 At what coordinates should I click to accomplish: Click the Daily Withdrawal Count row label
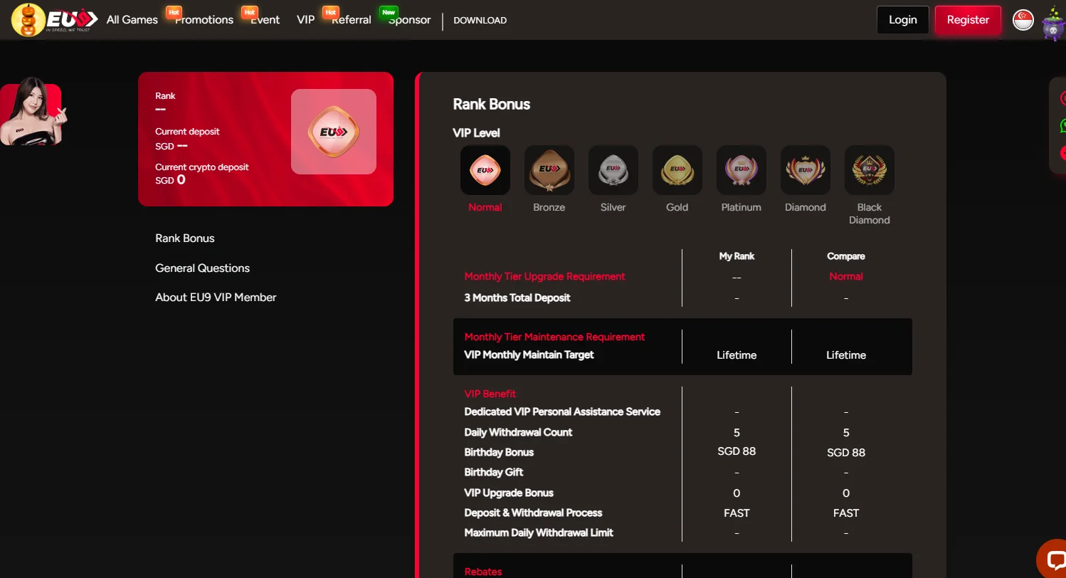pyautogui.click(x=519, y=432)
